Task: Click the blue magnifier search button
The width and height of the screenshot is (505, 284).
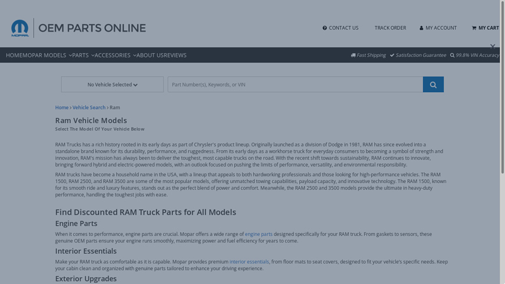Action: [433, 85]
